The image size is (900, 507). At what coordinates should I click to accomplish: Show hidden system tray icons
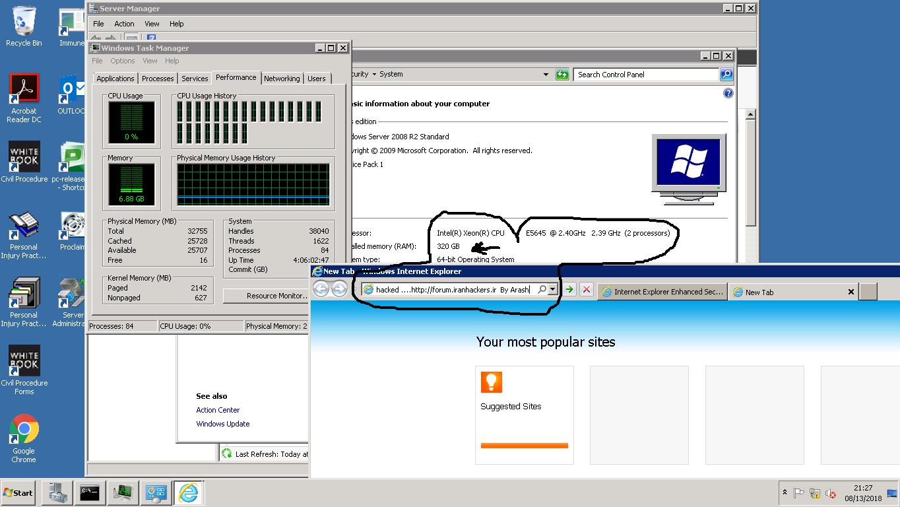coord(785,492)
